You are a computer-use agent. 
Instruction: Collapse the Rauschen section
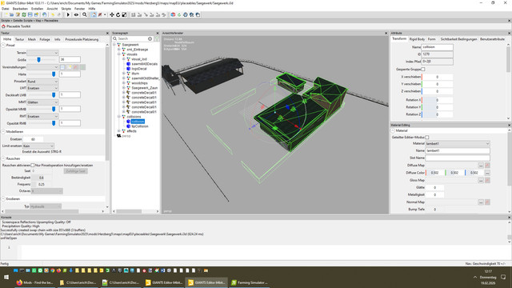click(3, 158)
